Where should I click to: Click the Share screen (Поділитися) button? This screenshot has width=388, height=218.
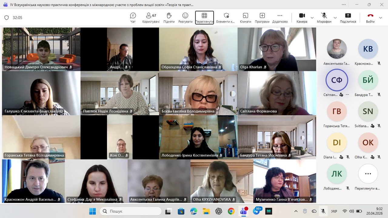pos(348,18)
